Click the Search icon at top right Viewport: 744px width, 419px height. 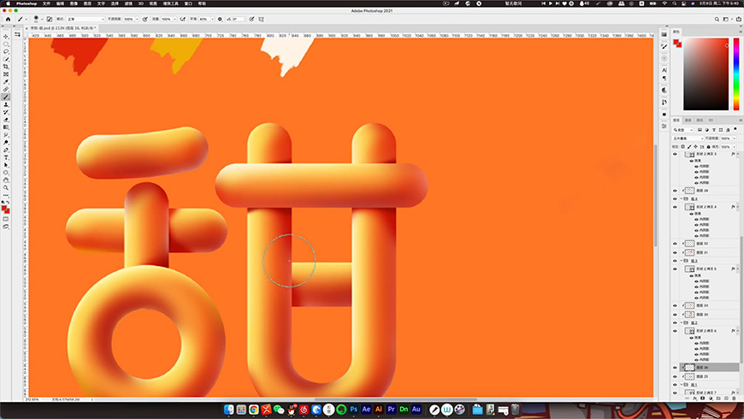[717, 20]
